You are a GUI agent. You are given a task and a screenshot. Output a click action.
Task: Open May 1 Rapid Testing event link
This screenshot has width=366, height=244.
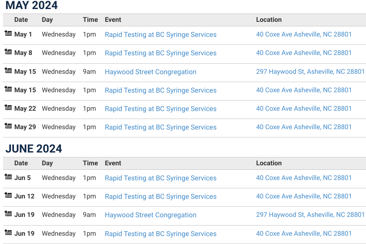161,34
